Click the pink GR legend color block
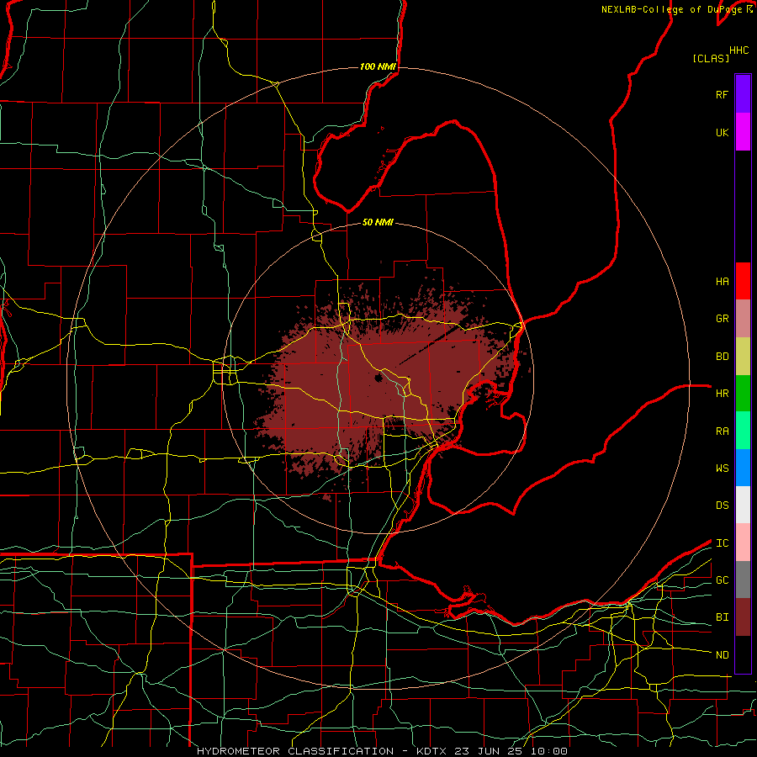The image size is (757, 757). pos(743,318)
